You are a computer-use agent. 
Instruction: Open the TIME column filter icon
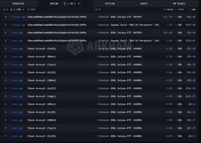click(14, 10)
